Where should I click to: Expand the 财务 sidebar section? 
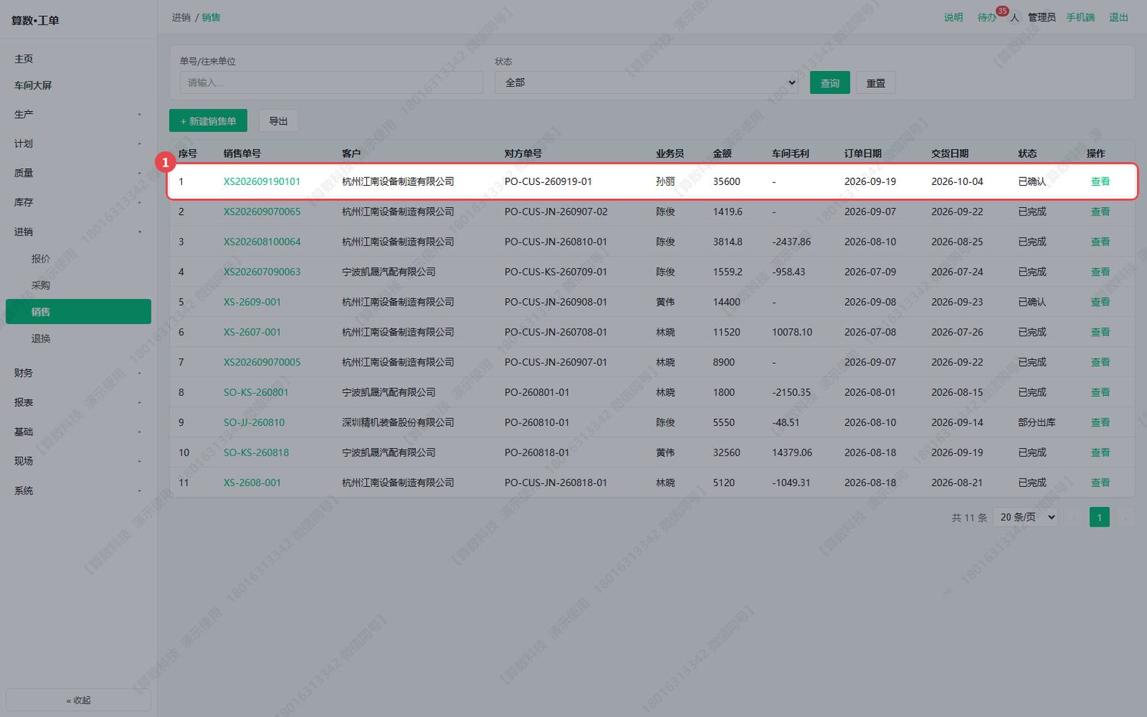[x=78, y=373]
